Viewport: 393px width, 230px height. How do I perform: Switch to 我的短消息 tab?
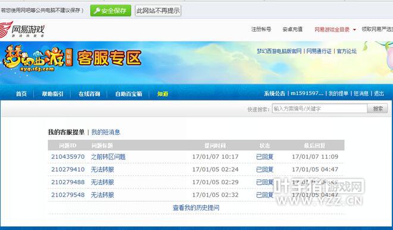(x=106, y=132)
